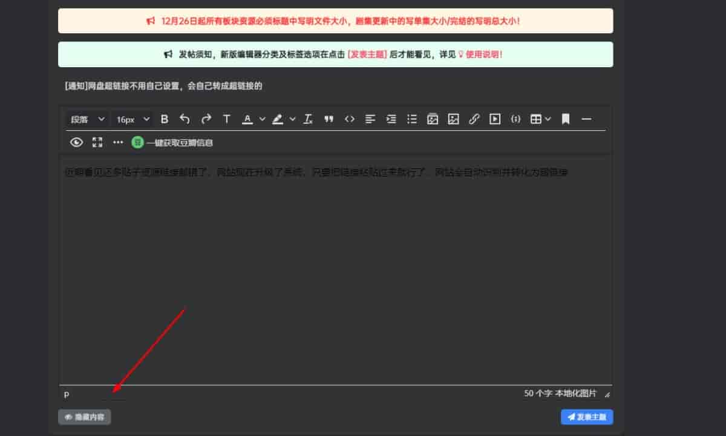This screenshot has width=726, height=436.
Task: Click the redo arrow icon
Action: 206,119
